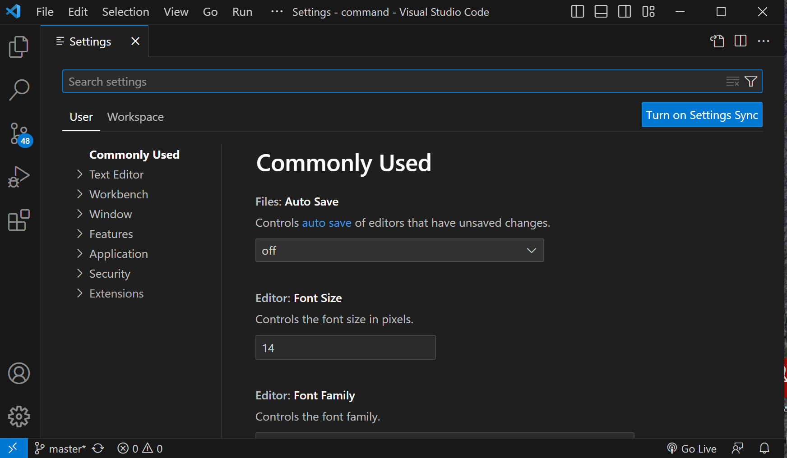Select Commonly Used in settings tree
This screenshot has width=787, height=458.
pos(134,155)
